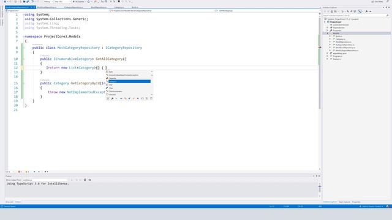Select CharEnumerator from IntelliSense list

(129, 91)
